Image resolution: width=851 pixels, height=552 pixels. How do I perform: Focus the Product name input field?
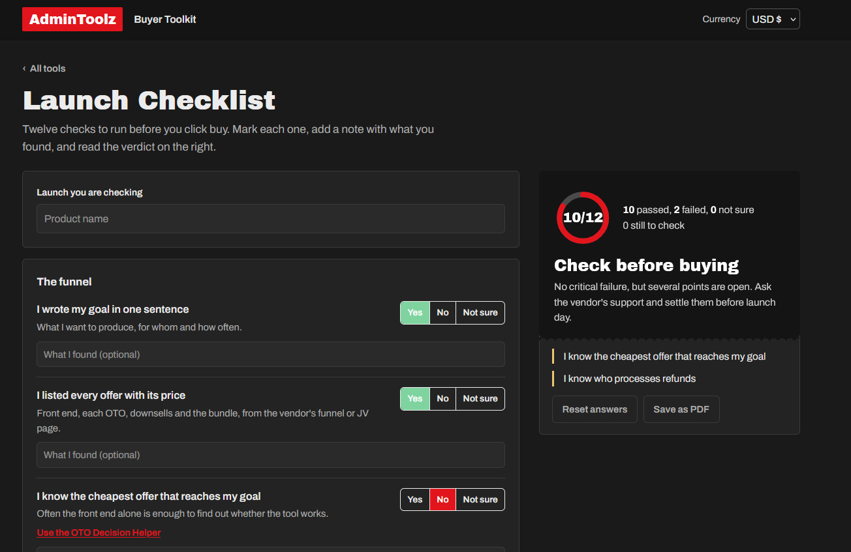coord(271,219)
